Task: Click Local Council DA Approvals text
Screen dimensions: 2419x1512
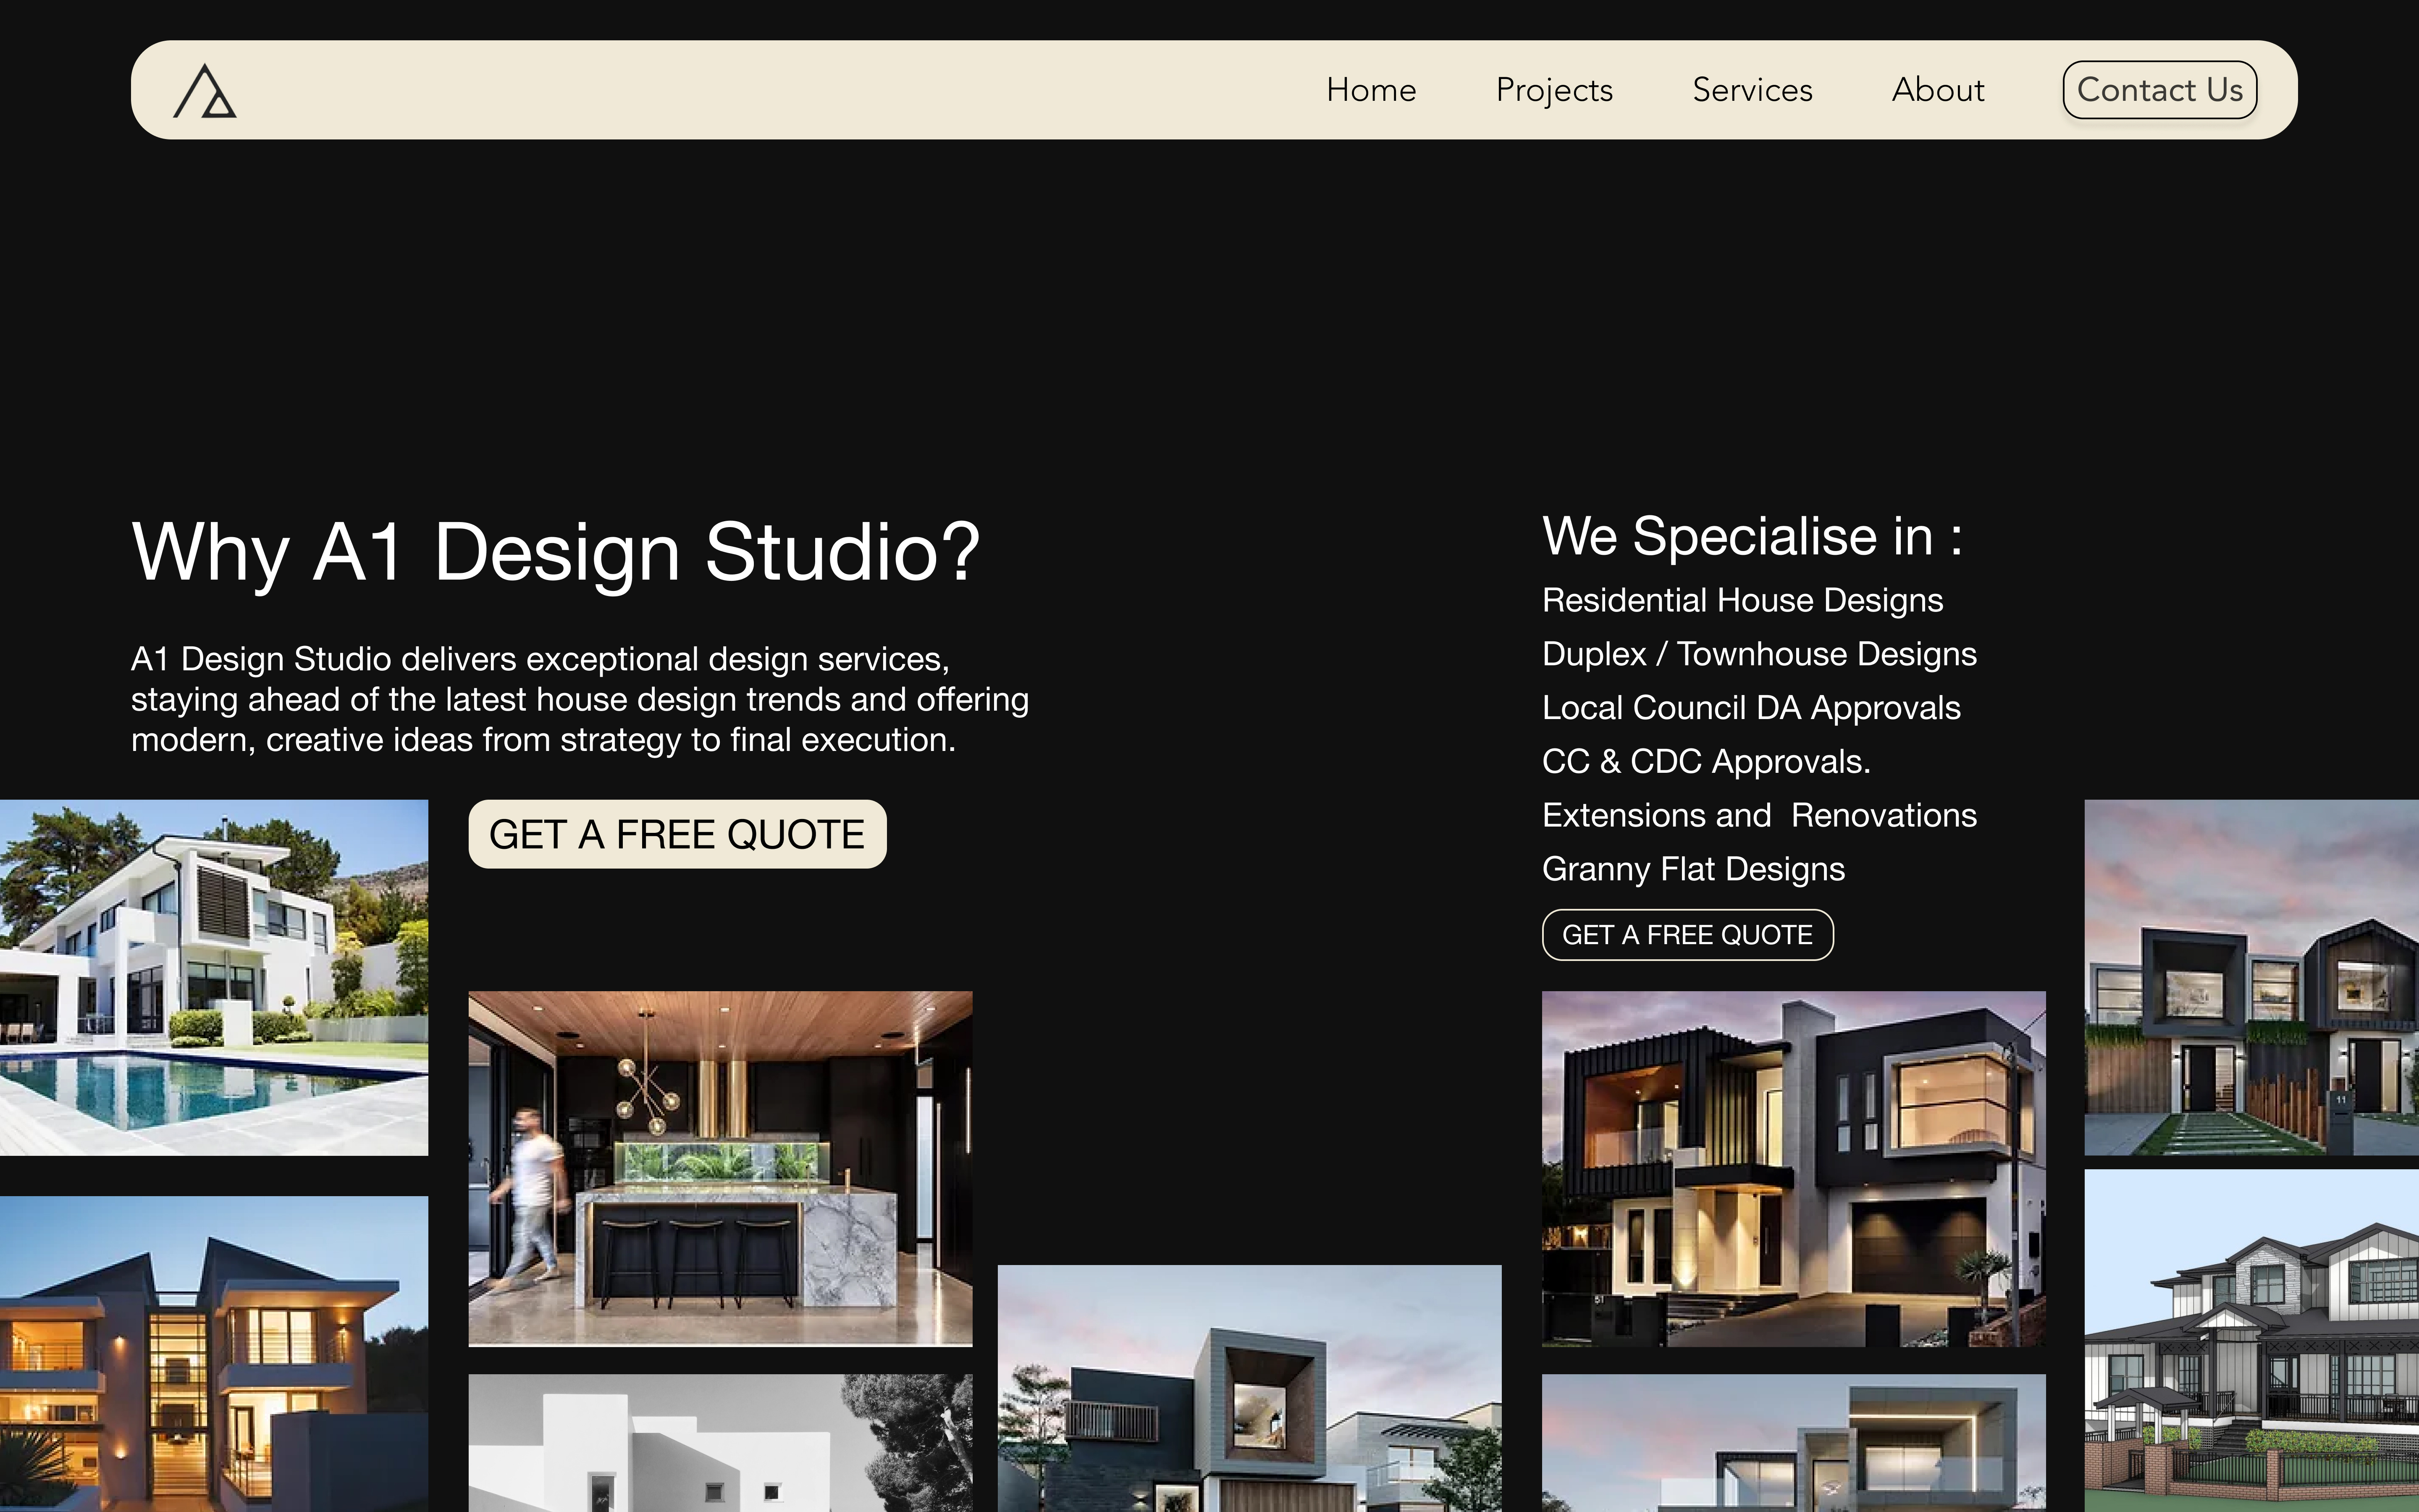Action: [1751, 708]
